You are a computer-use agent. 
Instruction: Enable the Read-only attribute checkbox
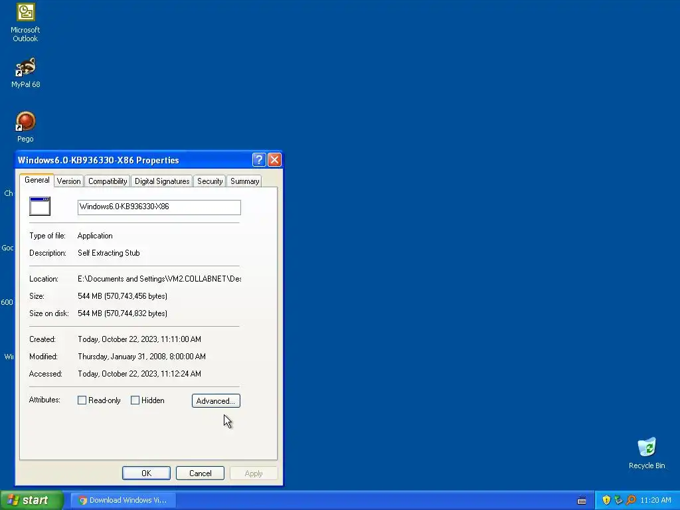[82, 400]
